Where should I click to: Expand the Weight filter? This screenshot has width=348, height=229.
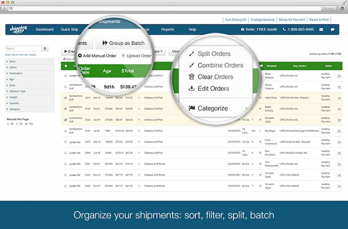[x=30, y=97]
